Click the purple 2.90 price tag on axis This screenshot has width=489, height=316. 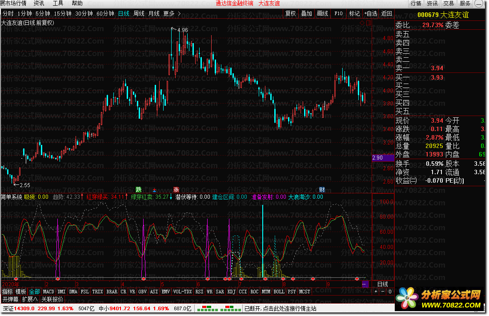point(383,158)
